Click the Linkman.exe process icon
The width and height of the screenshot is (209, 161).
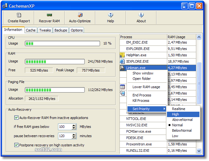[122, 68]
